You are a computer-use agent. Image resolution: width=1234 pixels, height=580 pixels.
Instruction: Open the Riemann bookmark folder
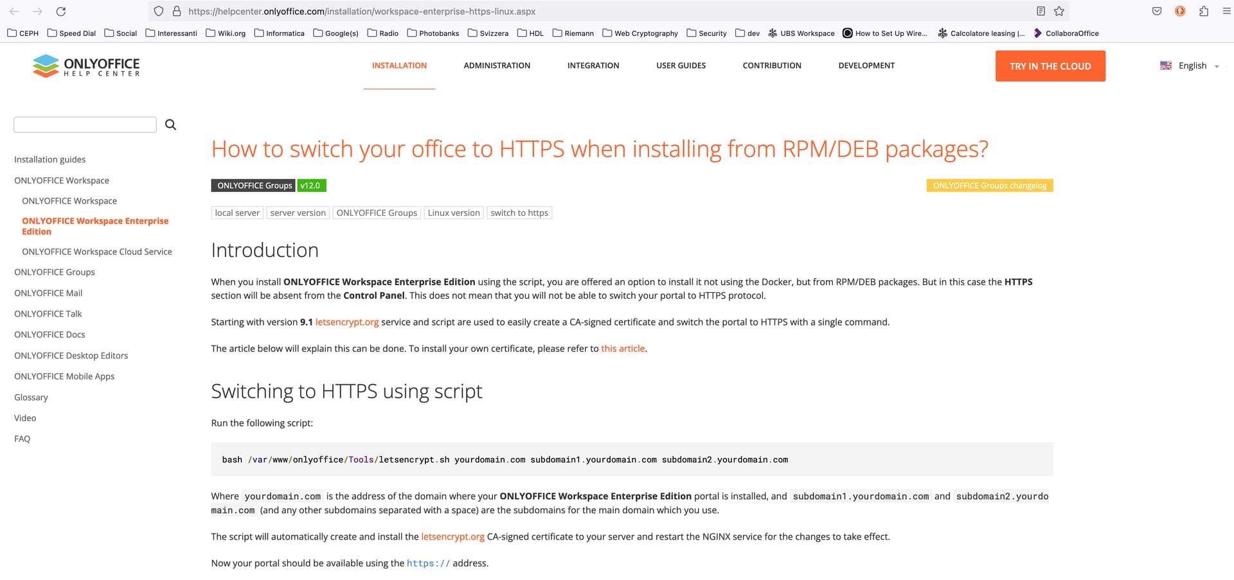573,33
